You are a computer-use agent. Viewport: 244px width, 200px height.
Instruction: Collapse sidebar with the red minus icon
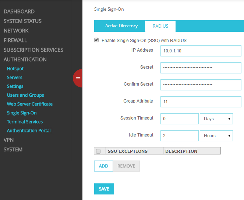point(78,78)
